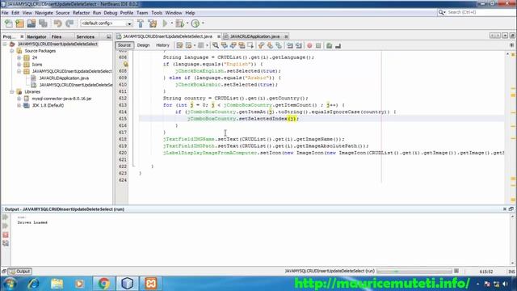The width and height of the screenshot is (517, 291).
Task: Click the Open Project toolbar icon
Action: [x=32, y=23]
